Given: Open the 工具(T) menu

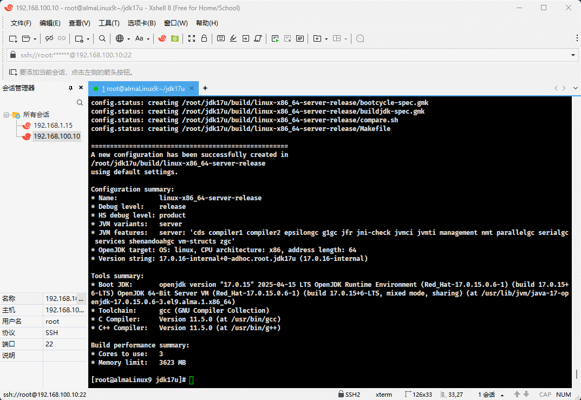Looking at the screenshot, I should click(109, 23).
